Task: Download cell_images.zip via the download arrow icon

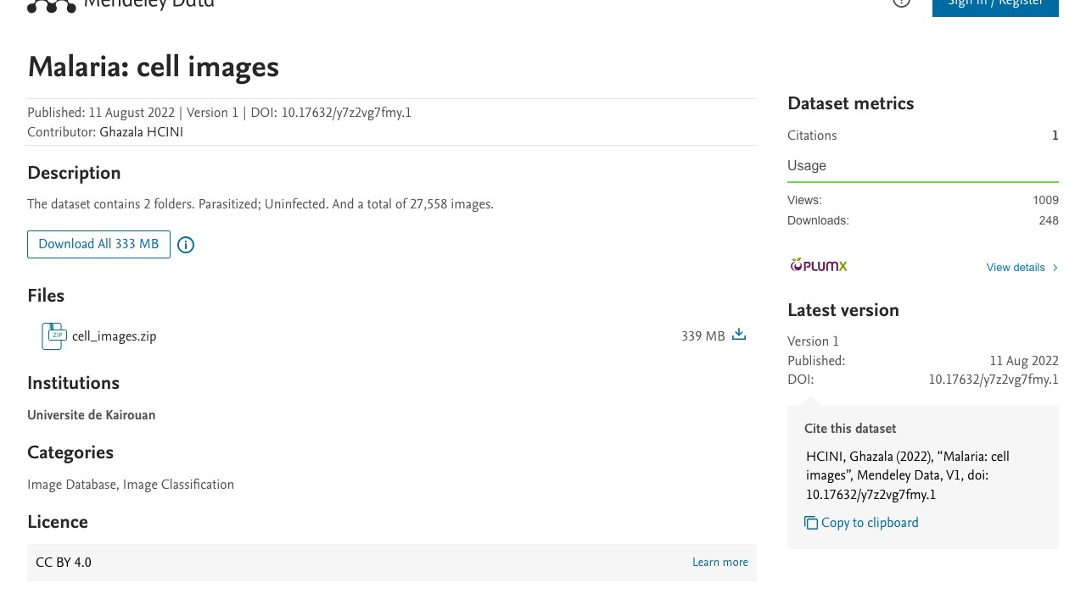Action: (739, 335)
